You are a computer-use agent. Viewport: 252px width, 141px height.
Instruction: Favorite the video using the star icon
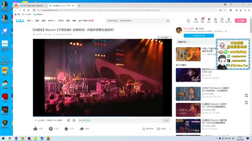point(66,129)
